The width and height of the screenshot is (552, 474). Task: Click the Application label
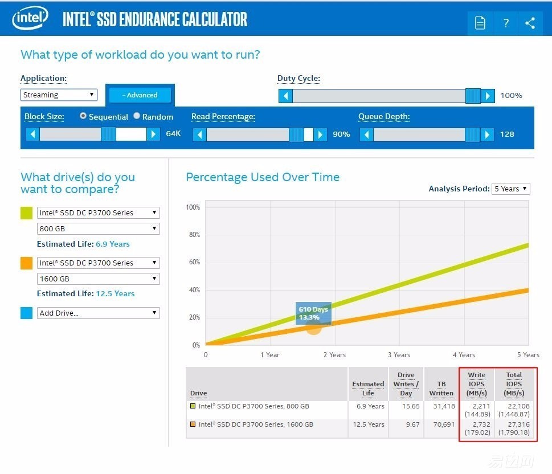point(43,78)
